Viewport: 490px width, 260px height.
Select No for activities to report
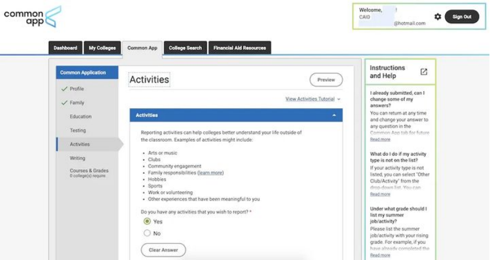pyautogui.click(x=147, y=233)
